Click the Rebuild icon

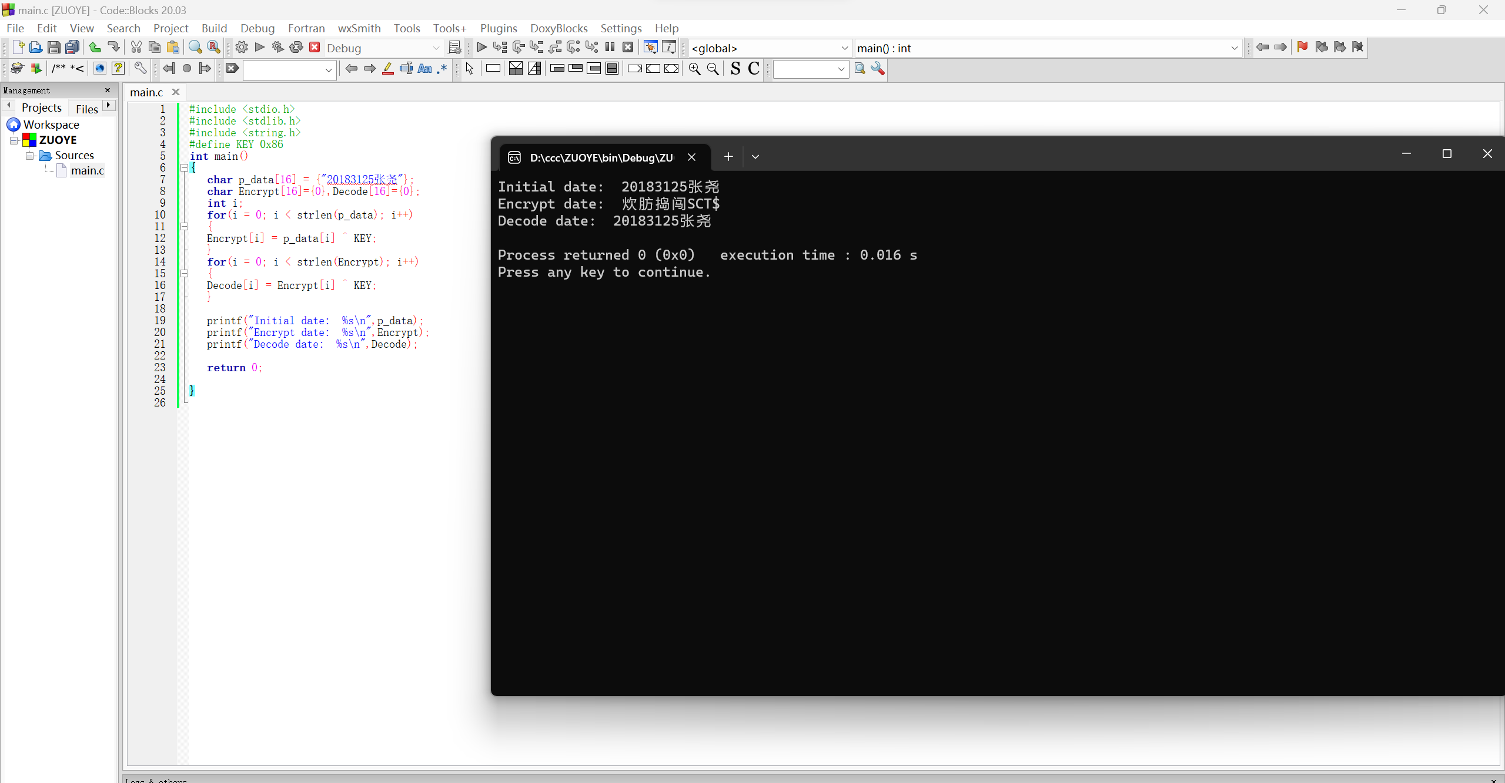[296, 48]
